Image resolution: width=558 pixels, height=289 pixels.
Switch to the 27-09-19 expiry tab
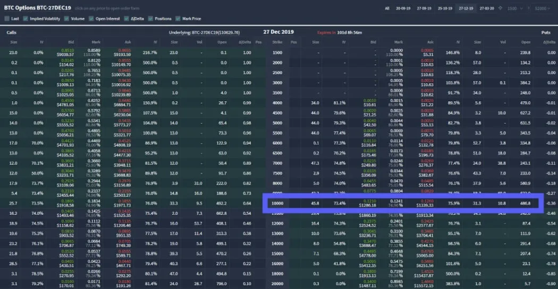424,8
